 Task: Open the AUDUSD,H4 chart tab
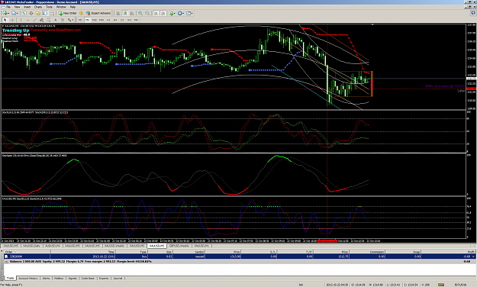coord(53,246)
